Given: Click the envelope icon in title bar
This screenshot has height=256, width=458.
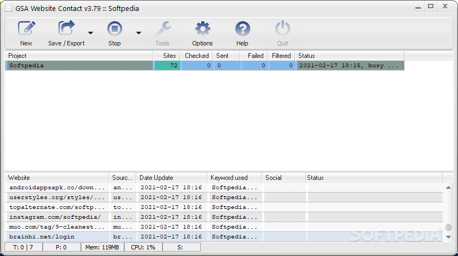Looking at the screenshot, I should 9,8.
